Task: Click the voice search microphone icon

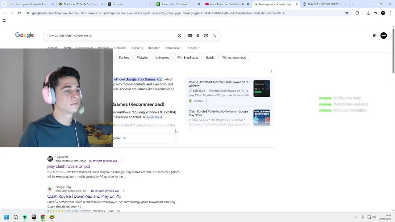Action: click(198, 35)
